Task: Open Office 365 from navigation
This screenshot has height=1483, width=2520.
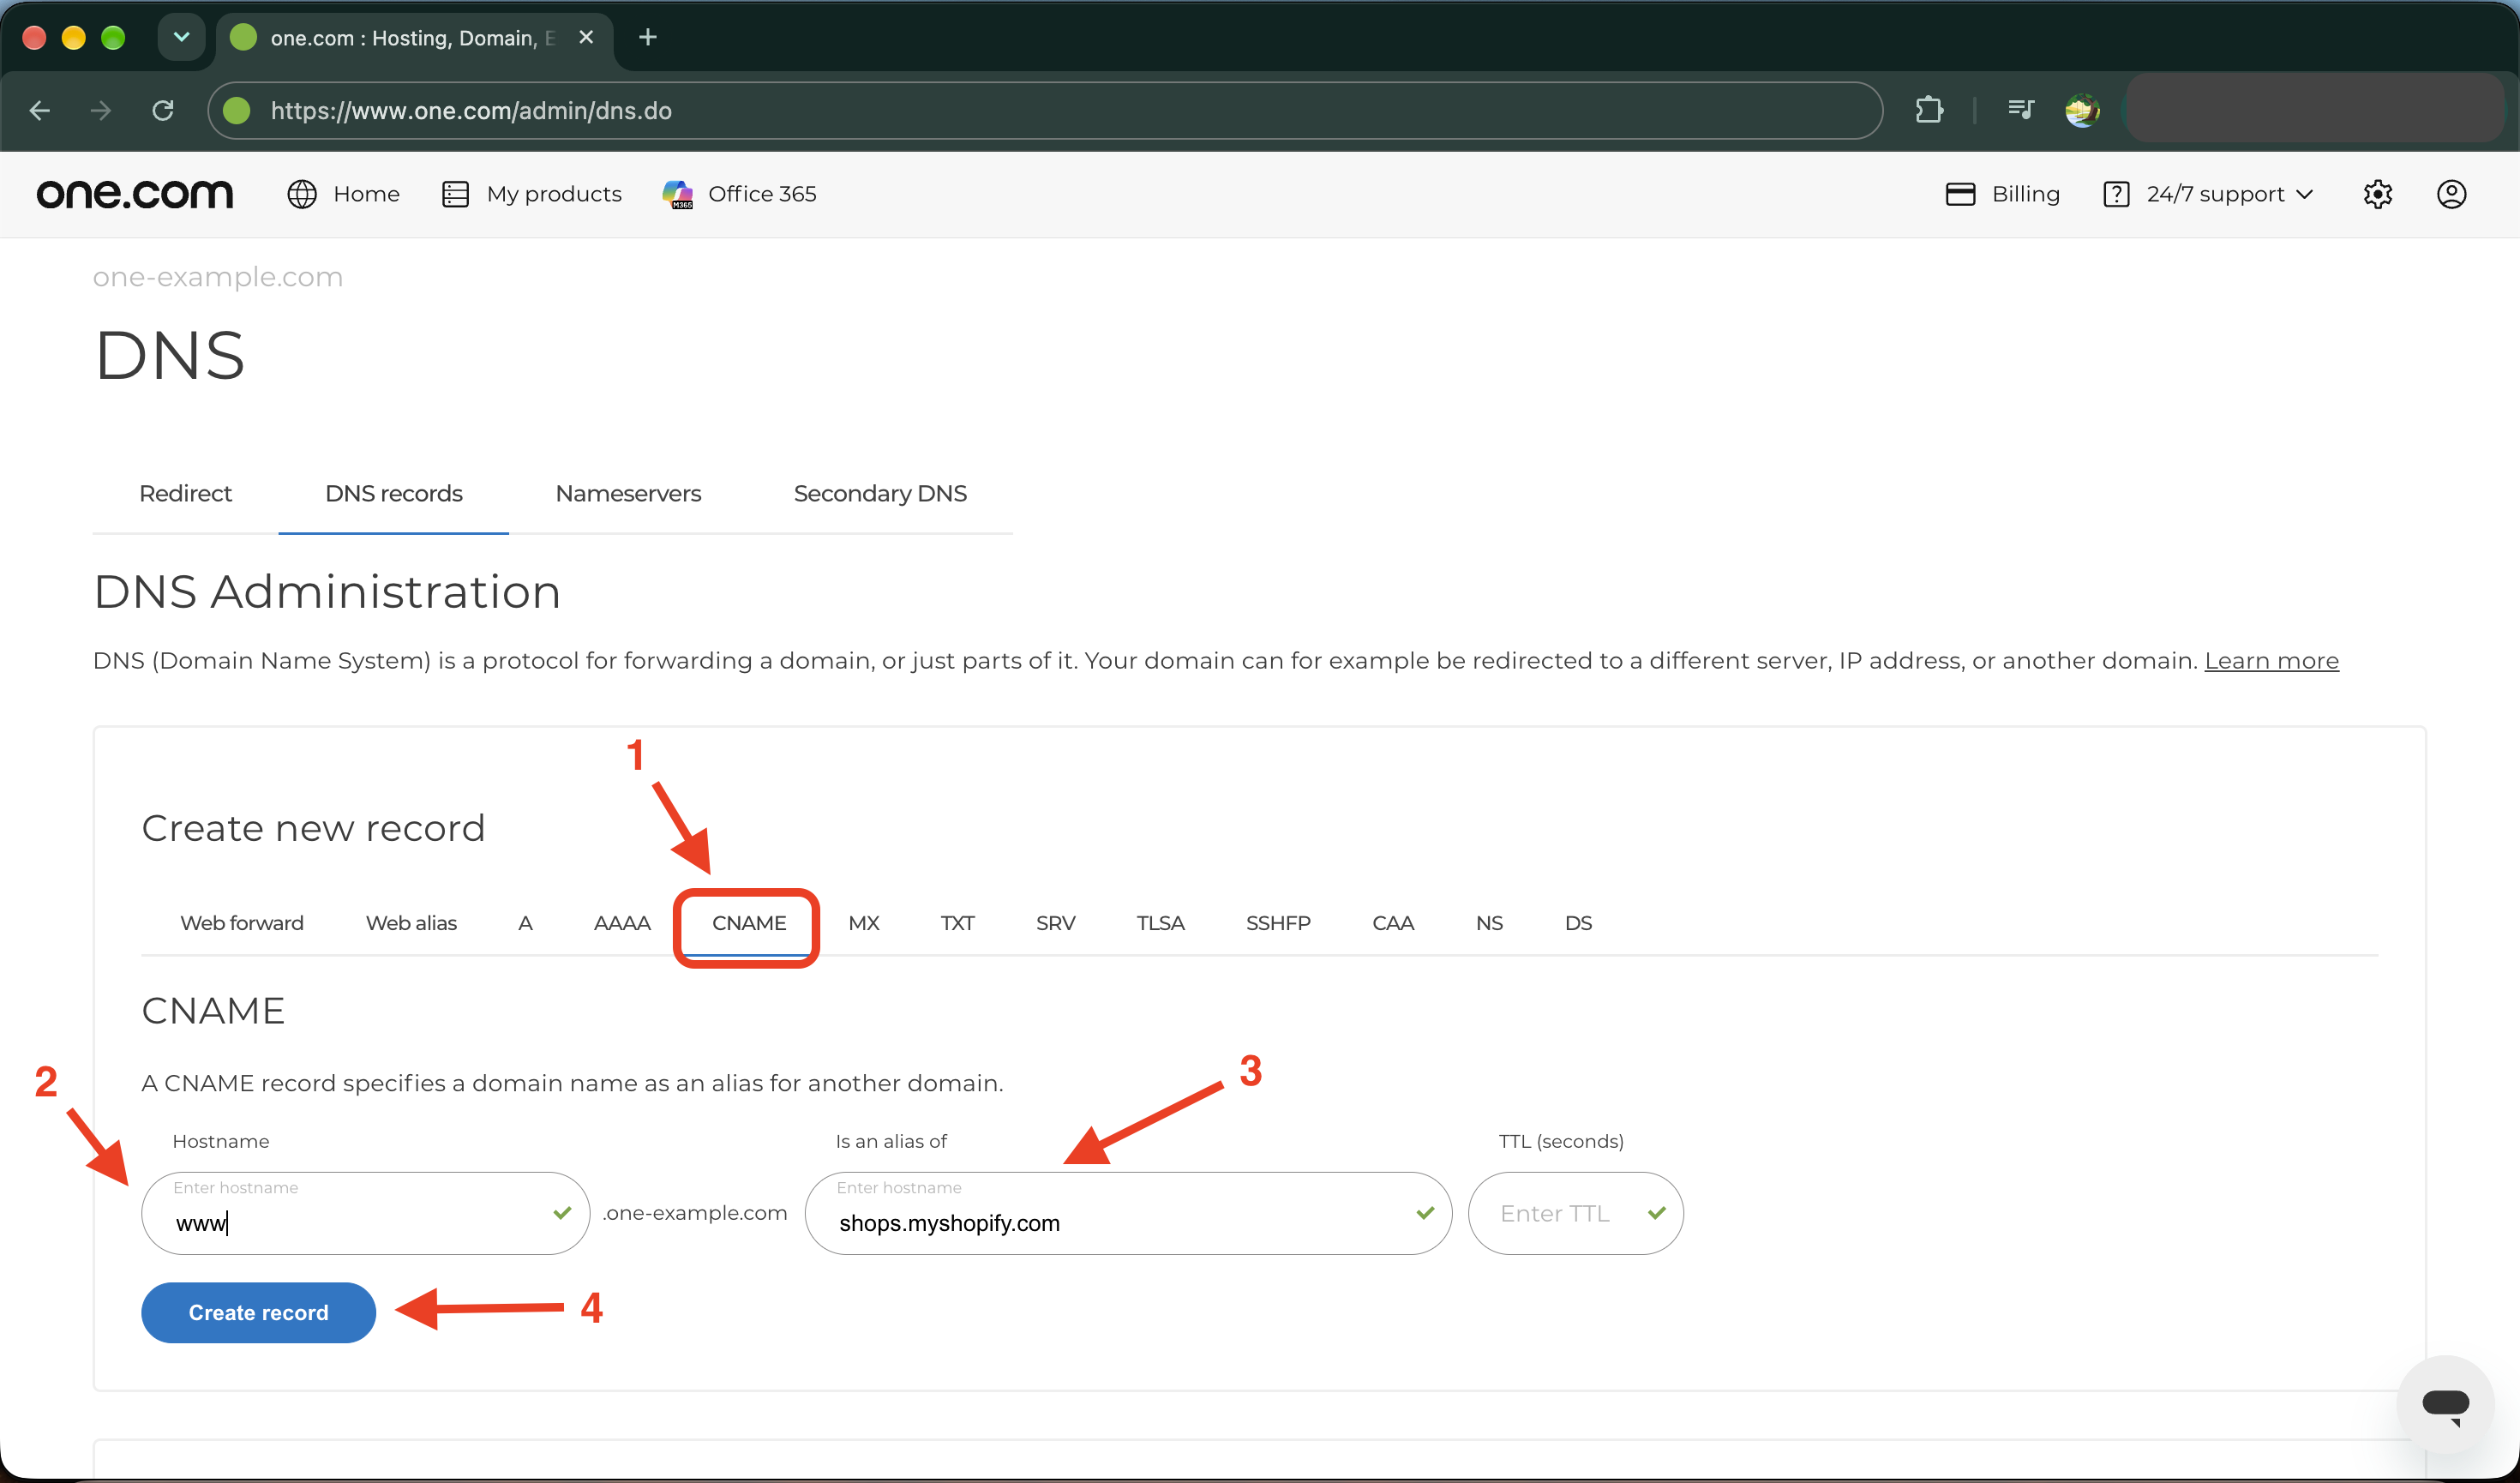Action: tap(739, 194)
